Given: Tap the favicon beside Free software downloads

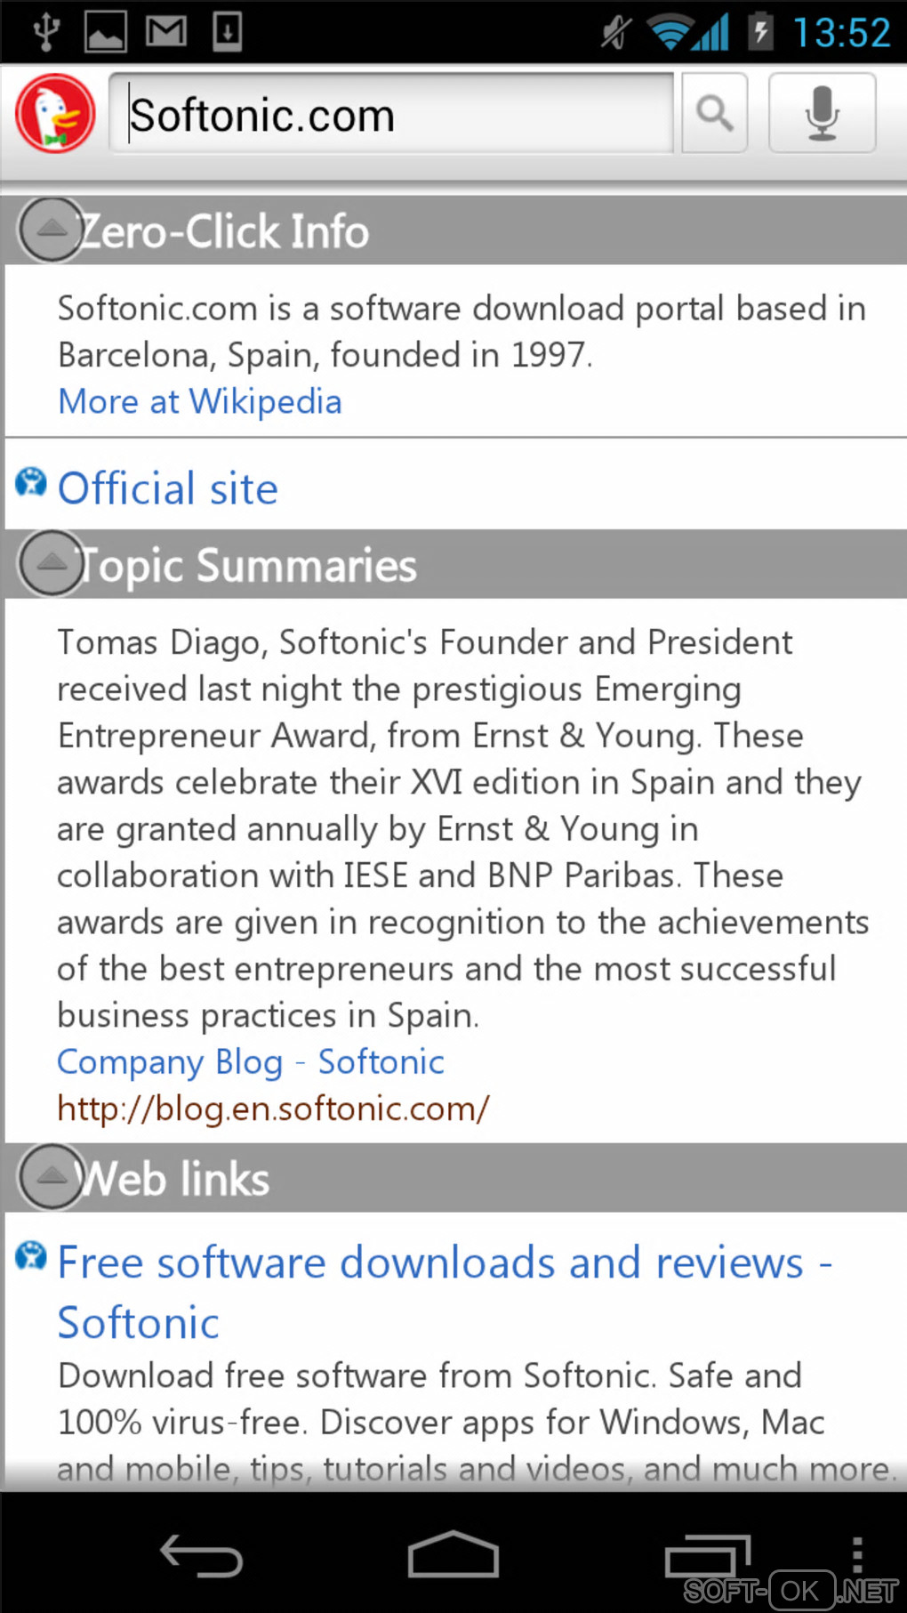Looking at the screenshot, I should pyautogui.click(x=31, y=1256).
